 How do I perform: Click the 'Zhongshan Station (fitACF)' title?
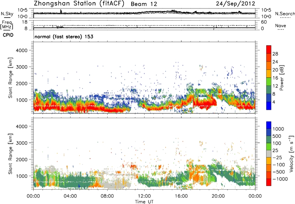coord(79,4)
